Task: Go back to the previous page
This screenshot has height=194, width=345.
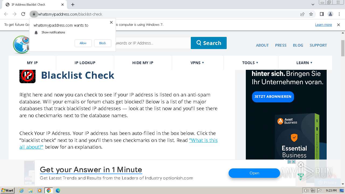Action: [x=6, y=14]
